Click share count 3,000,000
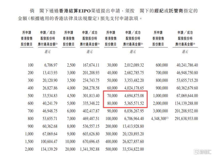Image resolution: width=213 pixels, height=156 pixels. click(160, 111)
